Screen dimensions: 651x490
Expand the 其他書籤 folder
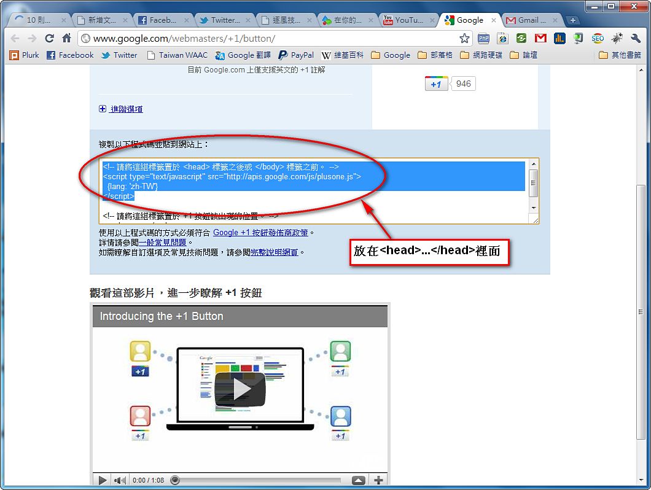(620, 55)
